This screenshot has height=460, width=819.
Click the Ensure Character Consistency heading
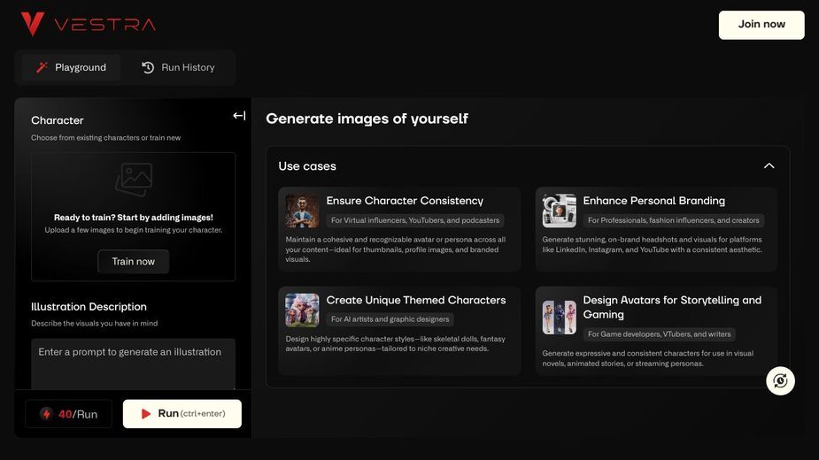point(405,201)
